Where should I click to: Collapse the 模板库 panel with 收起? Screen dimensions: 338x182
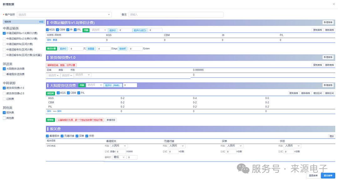pyautogui.click(x=41, y=22)
